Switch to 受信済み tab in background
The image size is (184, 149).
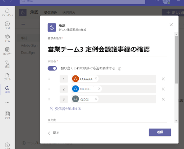(50, 13)
